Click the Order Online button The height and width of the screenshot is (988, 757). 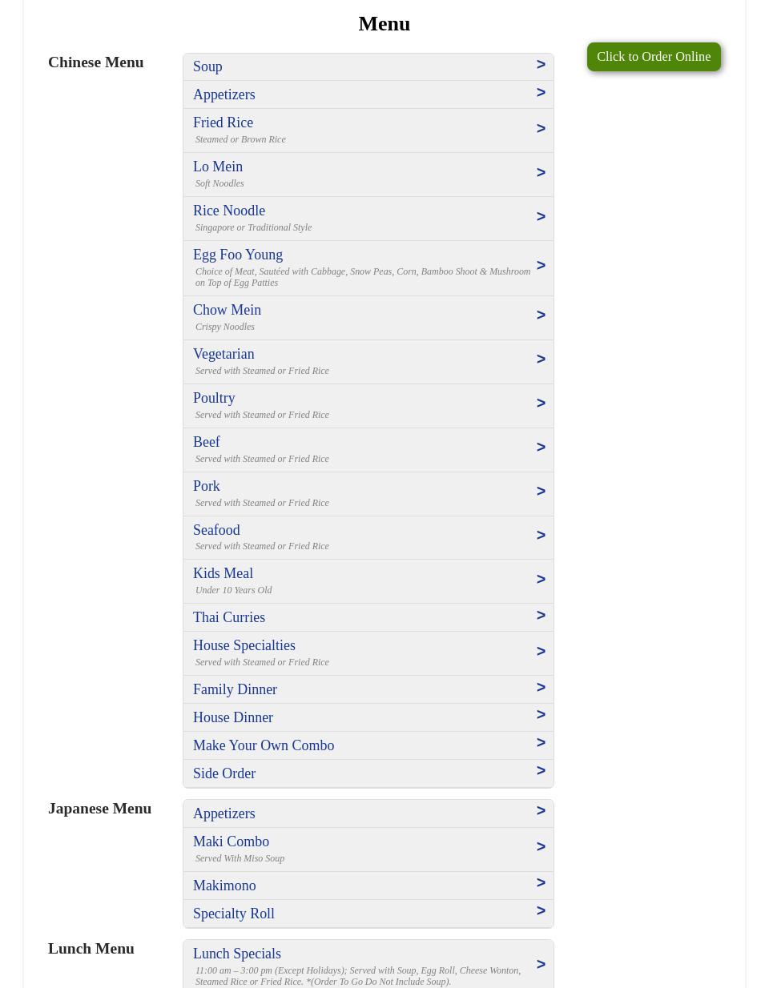653,57
